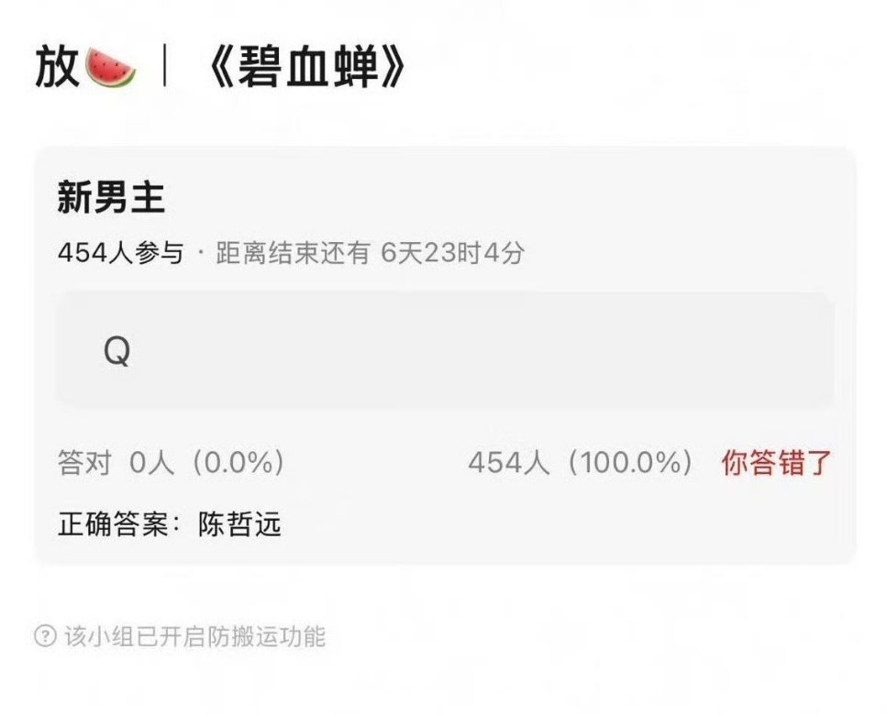Viewport: 887px width, 715px height.
Task: Click the letter Q in the answer field
Action: (117, 351)
